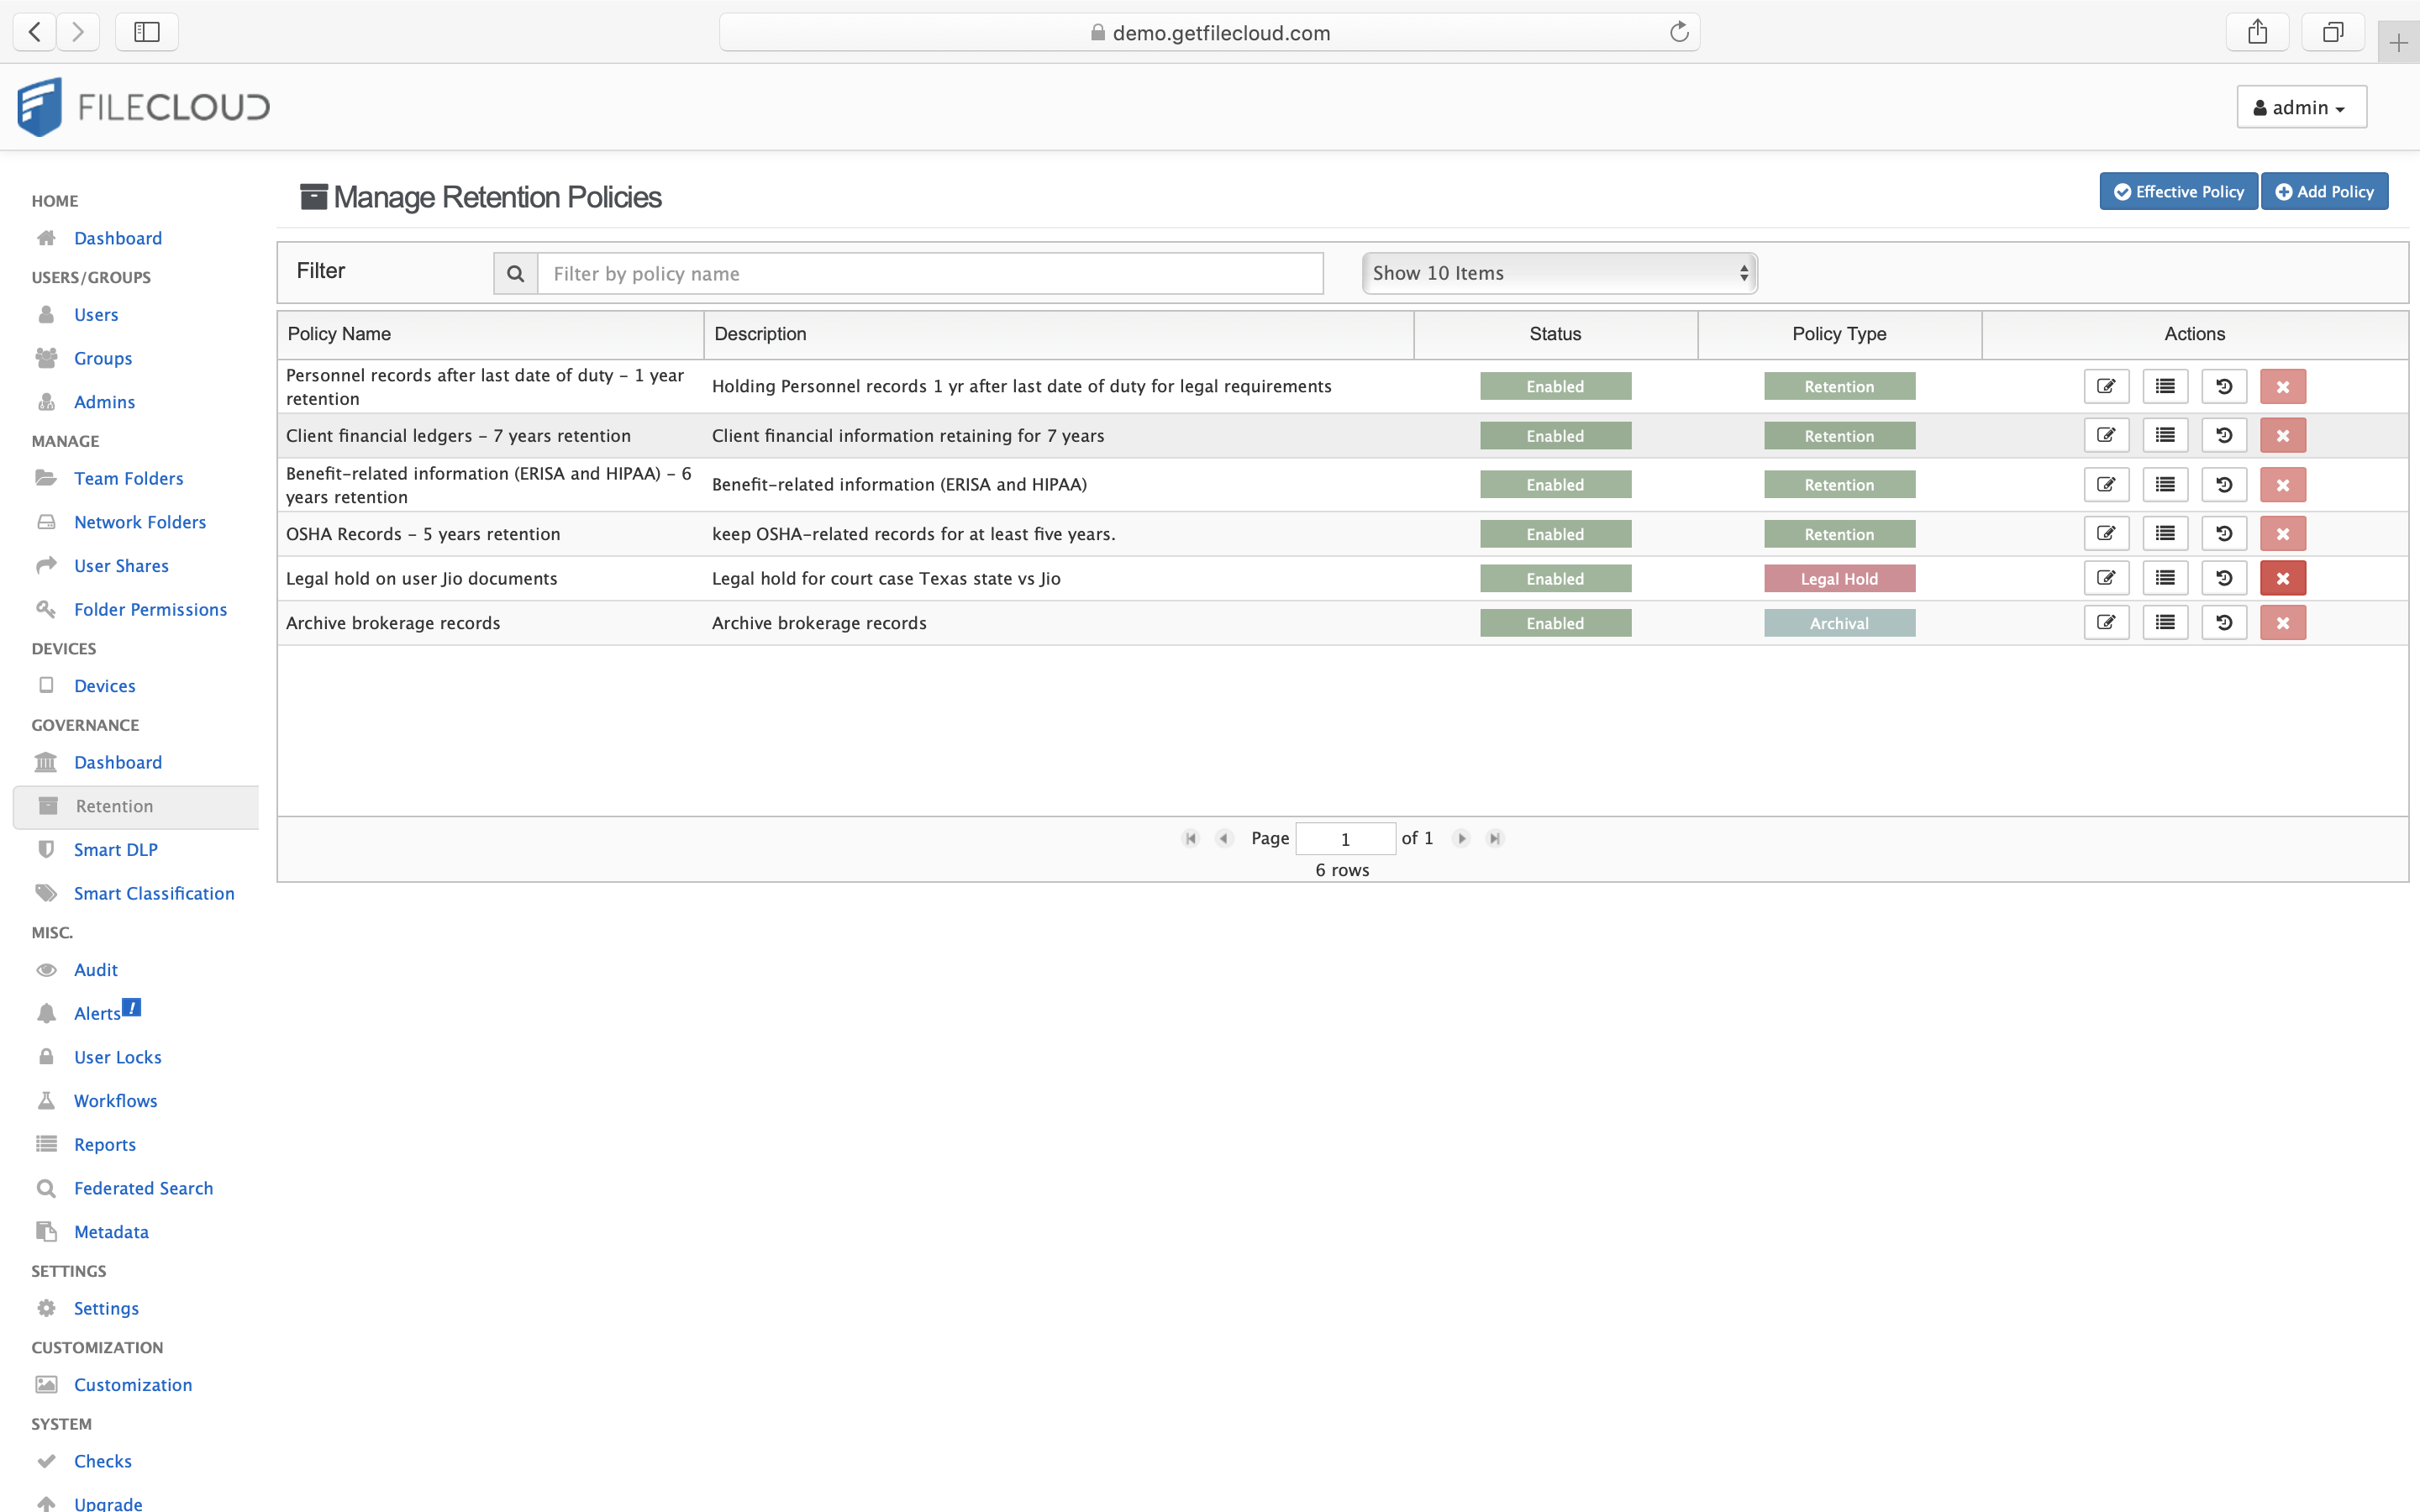The image size is (2420, 1512).
Task: Click history icon for Archive brokerage records
Action: coord(2224,622)
